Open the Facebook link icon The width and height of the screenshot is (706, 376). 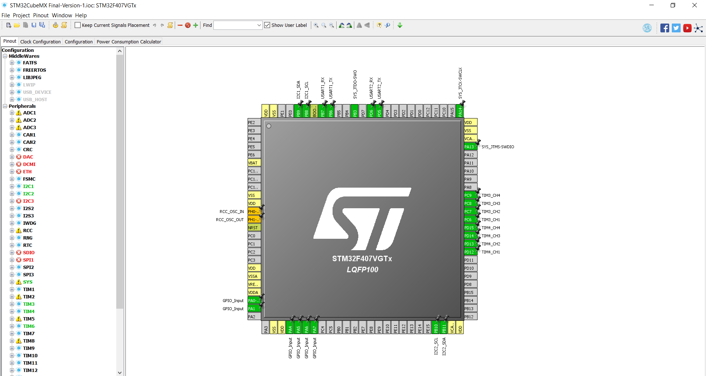click(664, 28)
